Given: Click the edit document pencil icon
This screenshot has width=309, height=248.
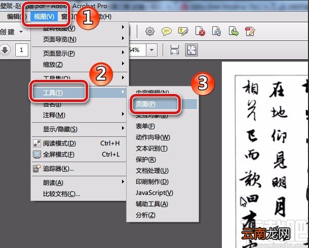Looking at the screenshot, I should point(250,31).
